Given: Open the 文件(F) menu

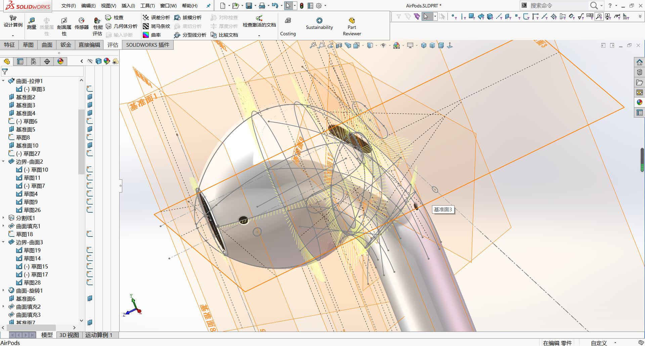Looking at the screenshot, I should 69,6.
